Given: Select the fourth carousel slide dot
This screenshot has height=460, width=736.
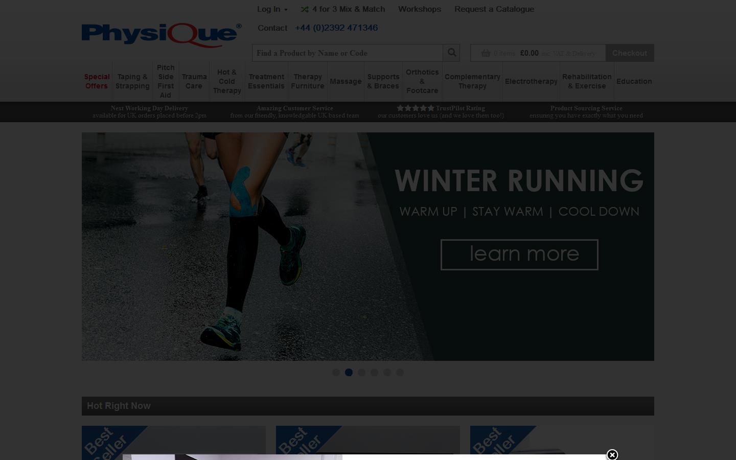Looking at the screenshot, I should point(375,373).
